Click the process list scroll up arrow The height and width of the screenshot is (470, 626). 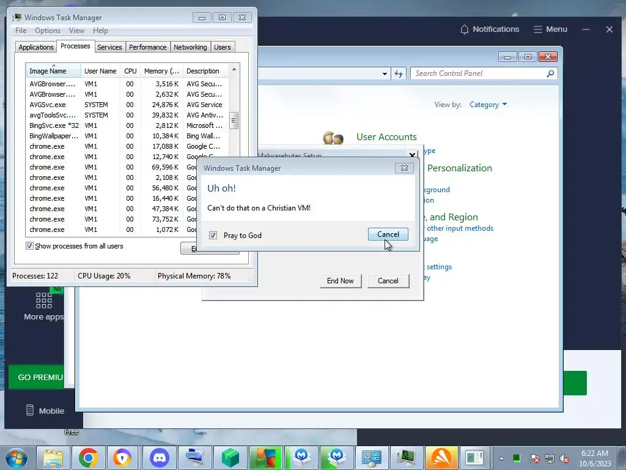(x=234, y=69)
